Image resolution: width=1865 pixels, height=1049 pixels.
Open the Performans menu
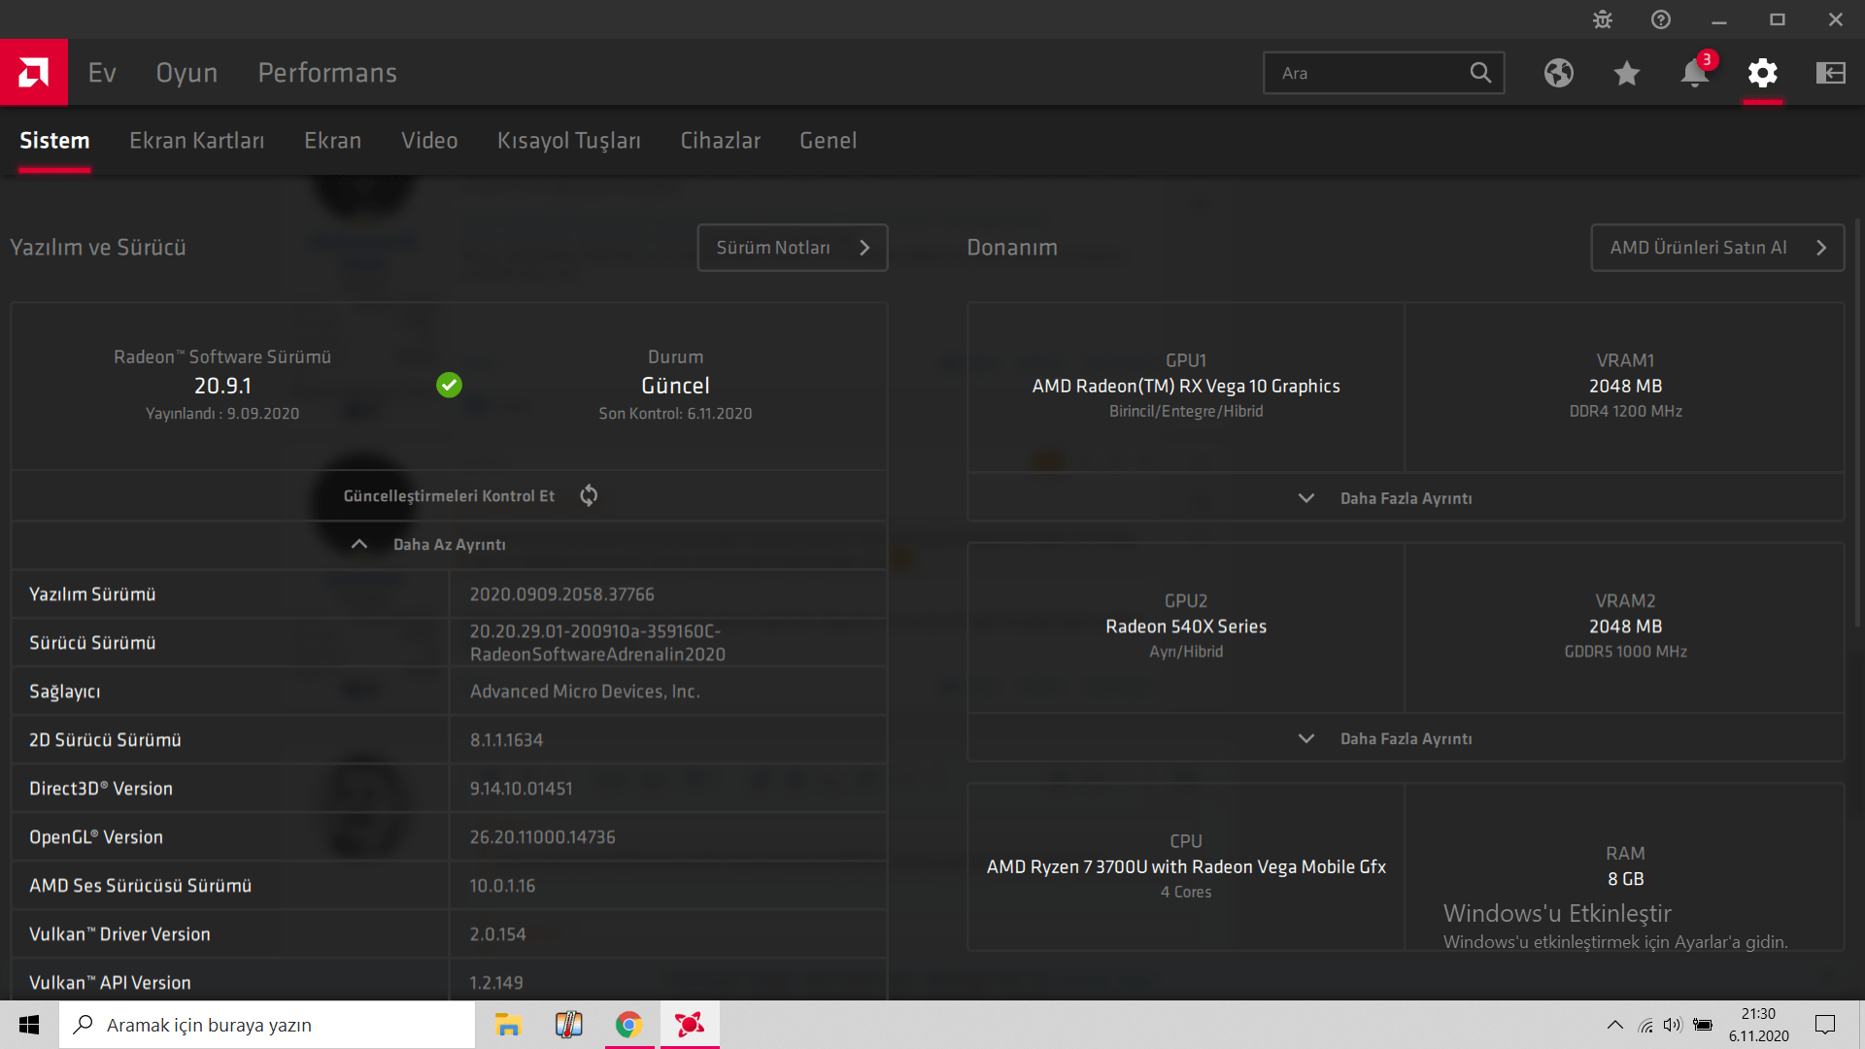tap(327, 73)
